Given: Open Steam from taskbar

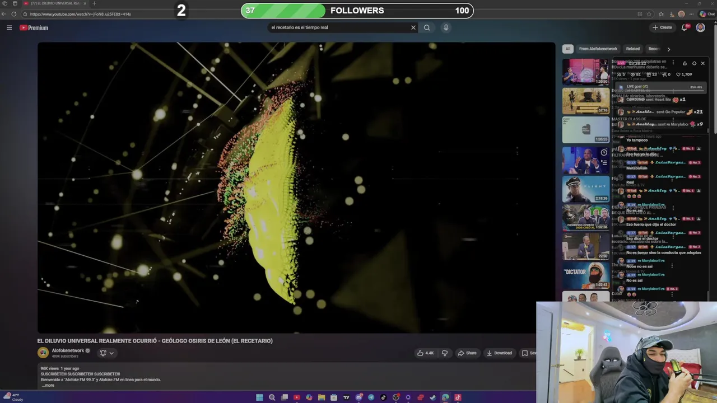Looking at the screenshot, I should click(433, 397).
